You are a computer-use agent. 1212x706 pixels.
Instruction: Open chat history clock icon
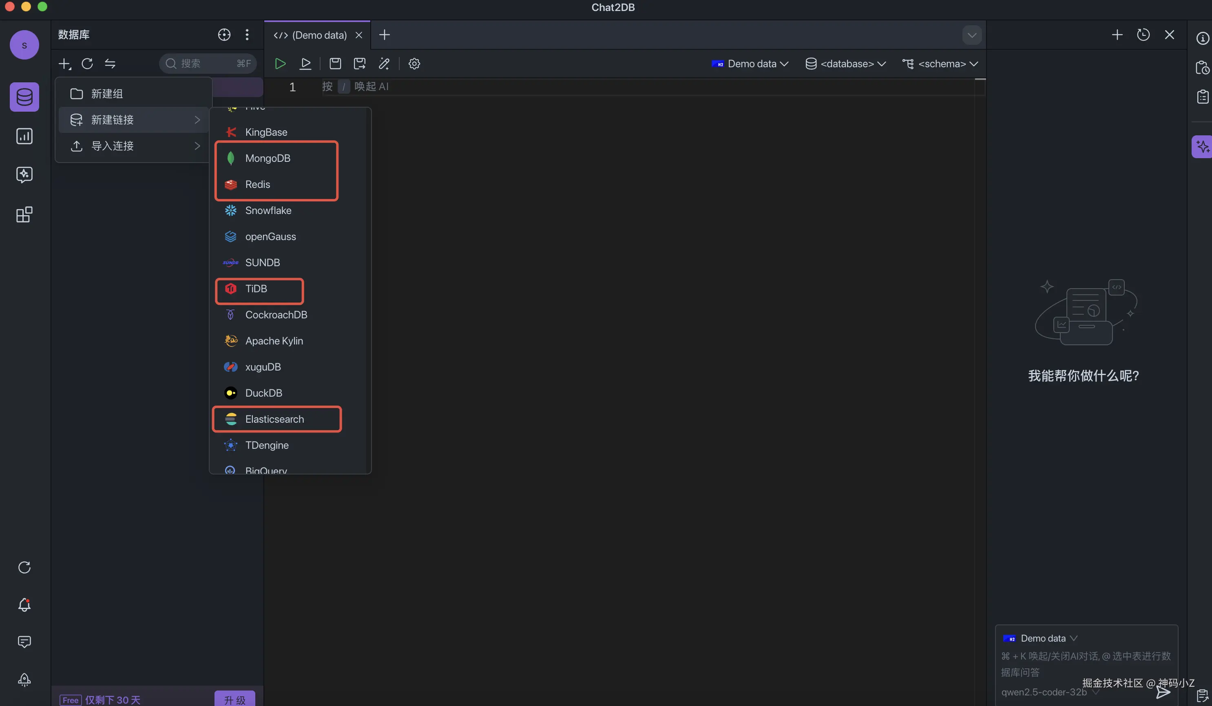point(1143,35)
